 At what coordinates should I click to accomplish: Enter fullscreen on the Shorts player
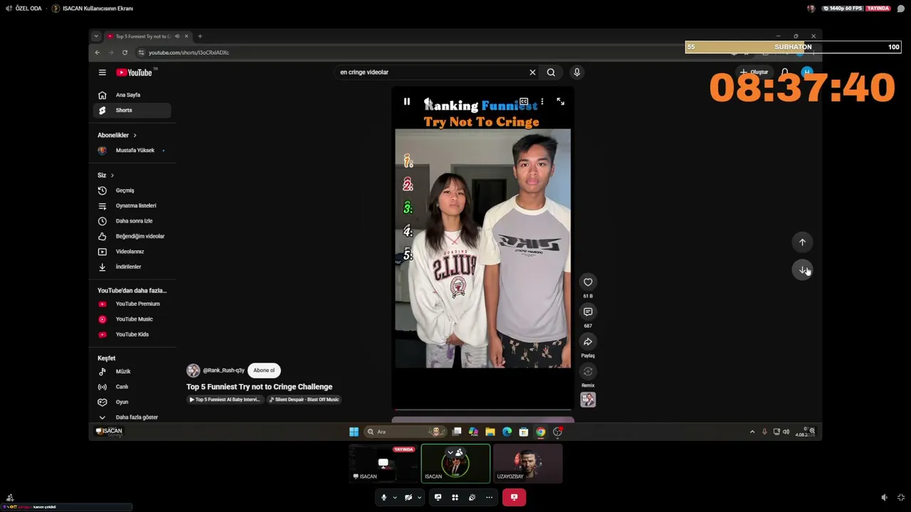tap(561, 102)
